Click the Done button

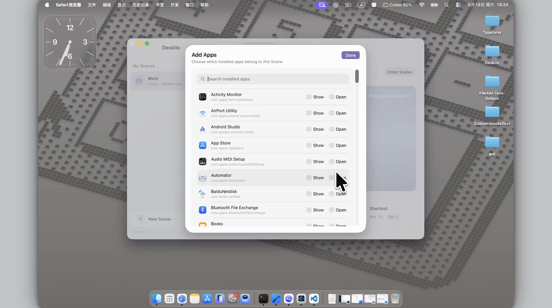click(350, 55)
